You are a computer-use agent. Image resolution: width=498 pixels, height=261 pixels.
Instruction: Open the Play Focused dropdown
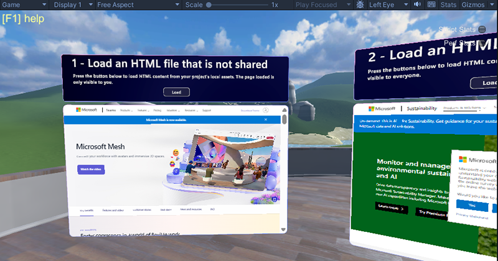pos(322,5)
